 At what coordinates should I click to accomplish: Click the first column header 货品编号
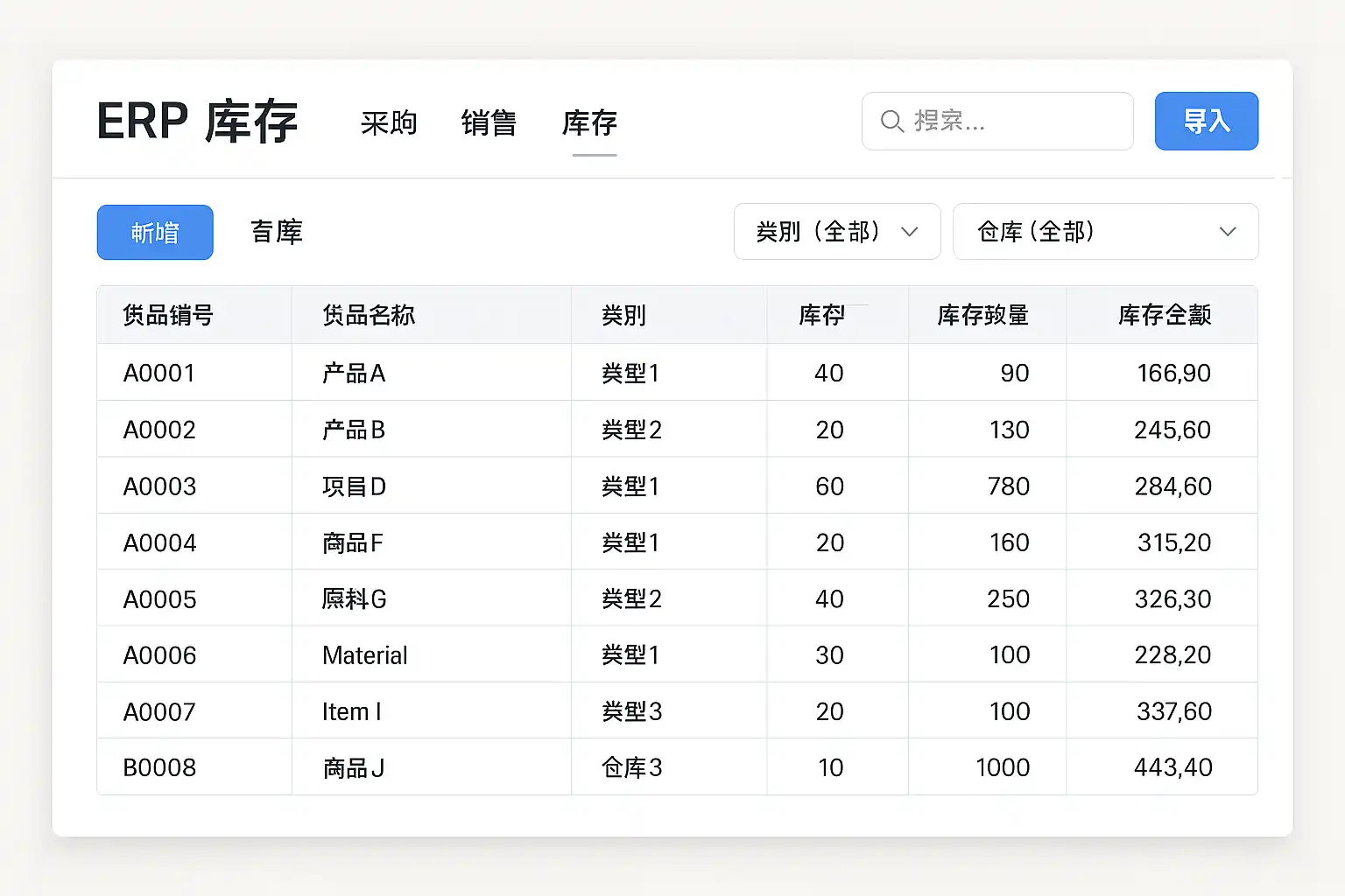168,315
